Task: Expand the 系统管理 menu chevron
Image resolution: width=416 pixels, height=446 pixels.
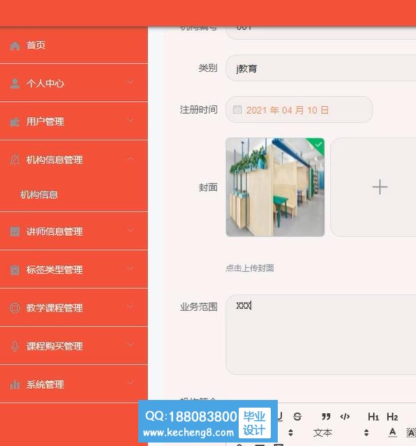Action: point(130,382)
